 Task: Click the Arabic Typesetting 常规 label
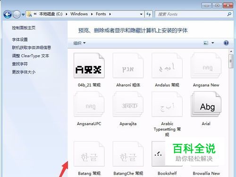(x=167, y=129)
